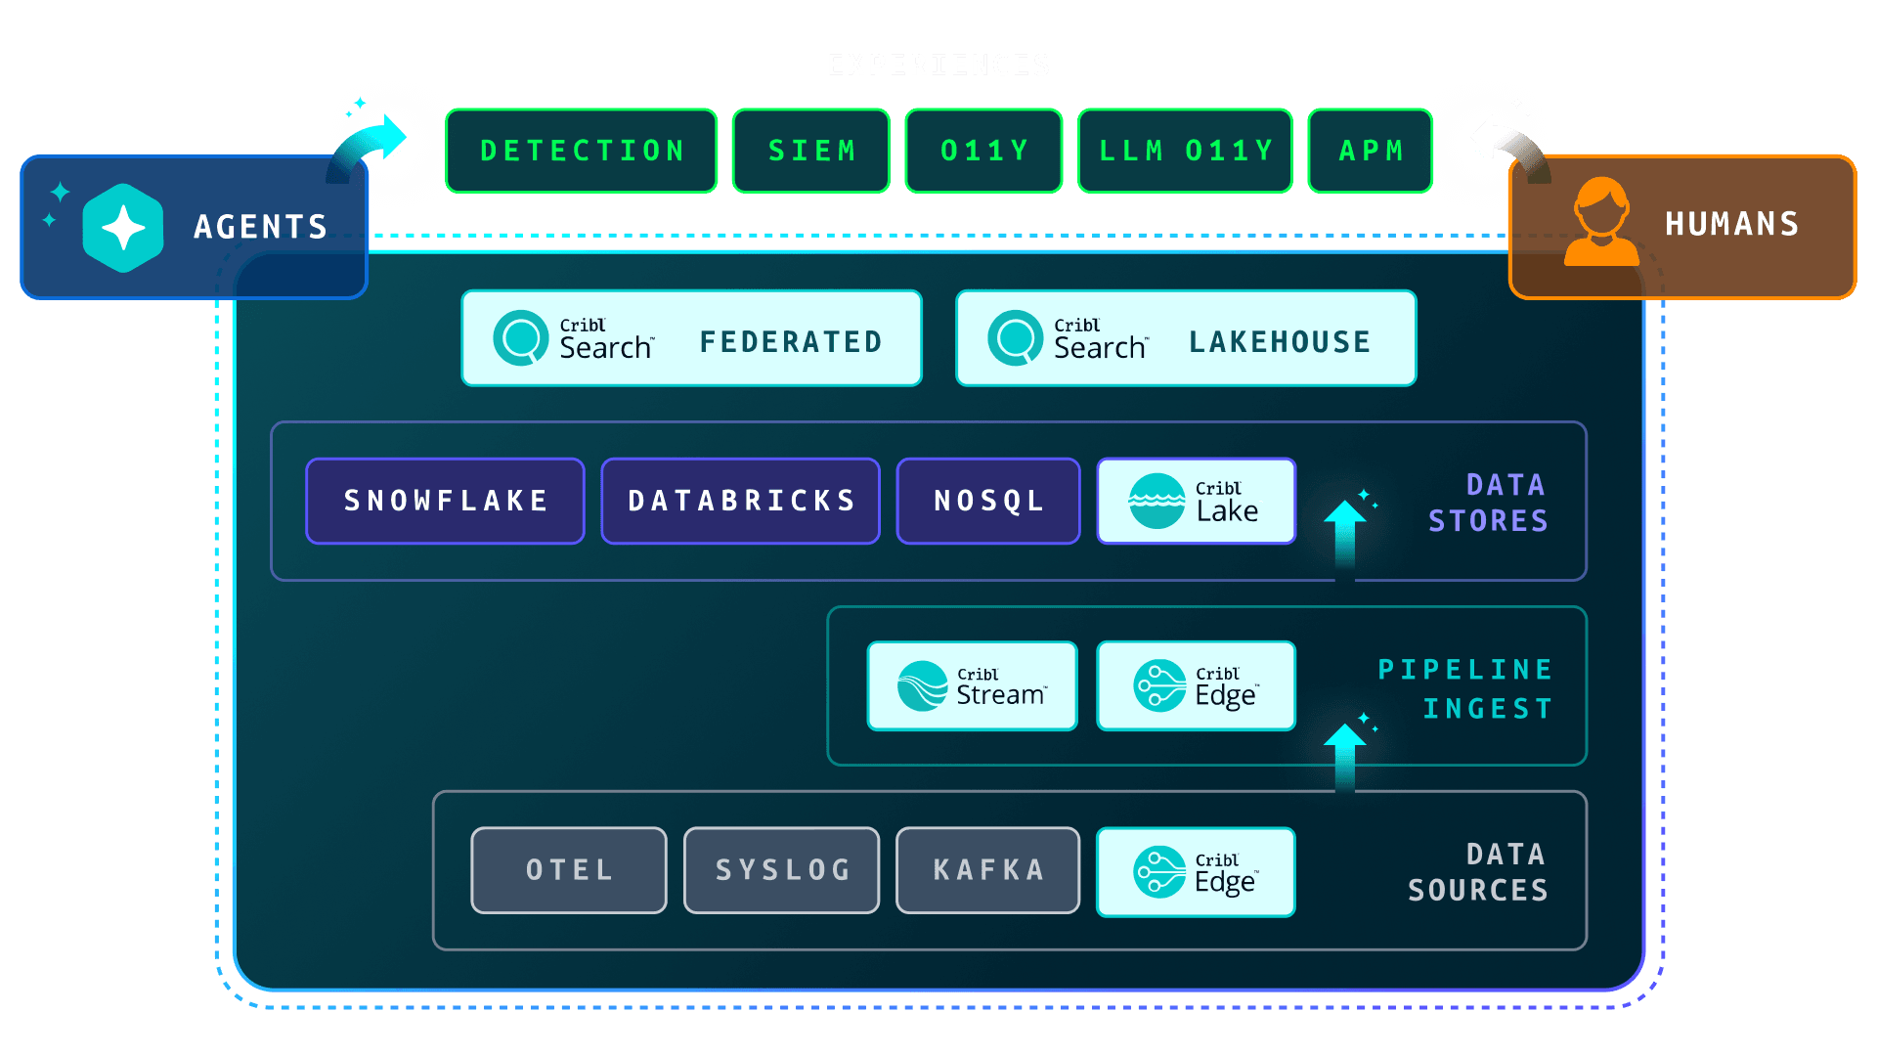Viewport: 1877px width, 1056px height.
Task: Click the KAFKA data source box
Action: pyautogui.click(x=988, y=870)
